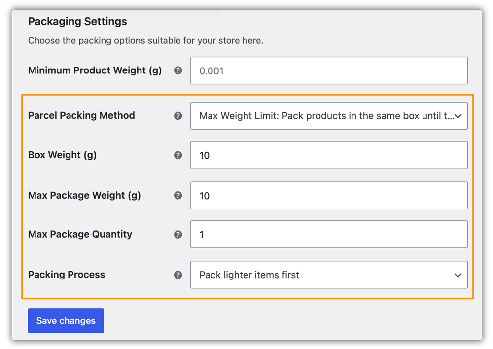Save changes to packaging settings

[66, 320]
